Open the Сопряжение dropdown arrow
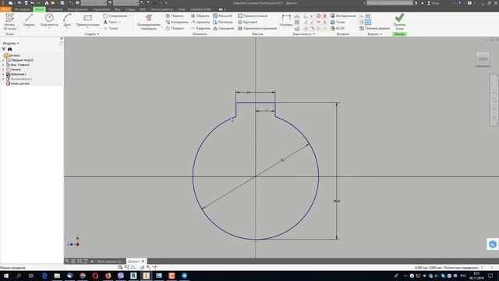This screenshot has width=499, height=281. click(x=129, y=16)
